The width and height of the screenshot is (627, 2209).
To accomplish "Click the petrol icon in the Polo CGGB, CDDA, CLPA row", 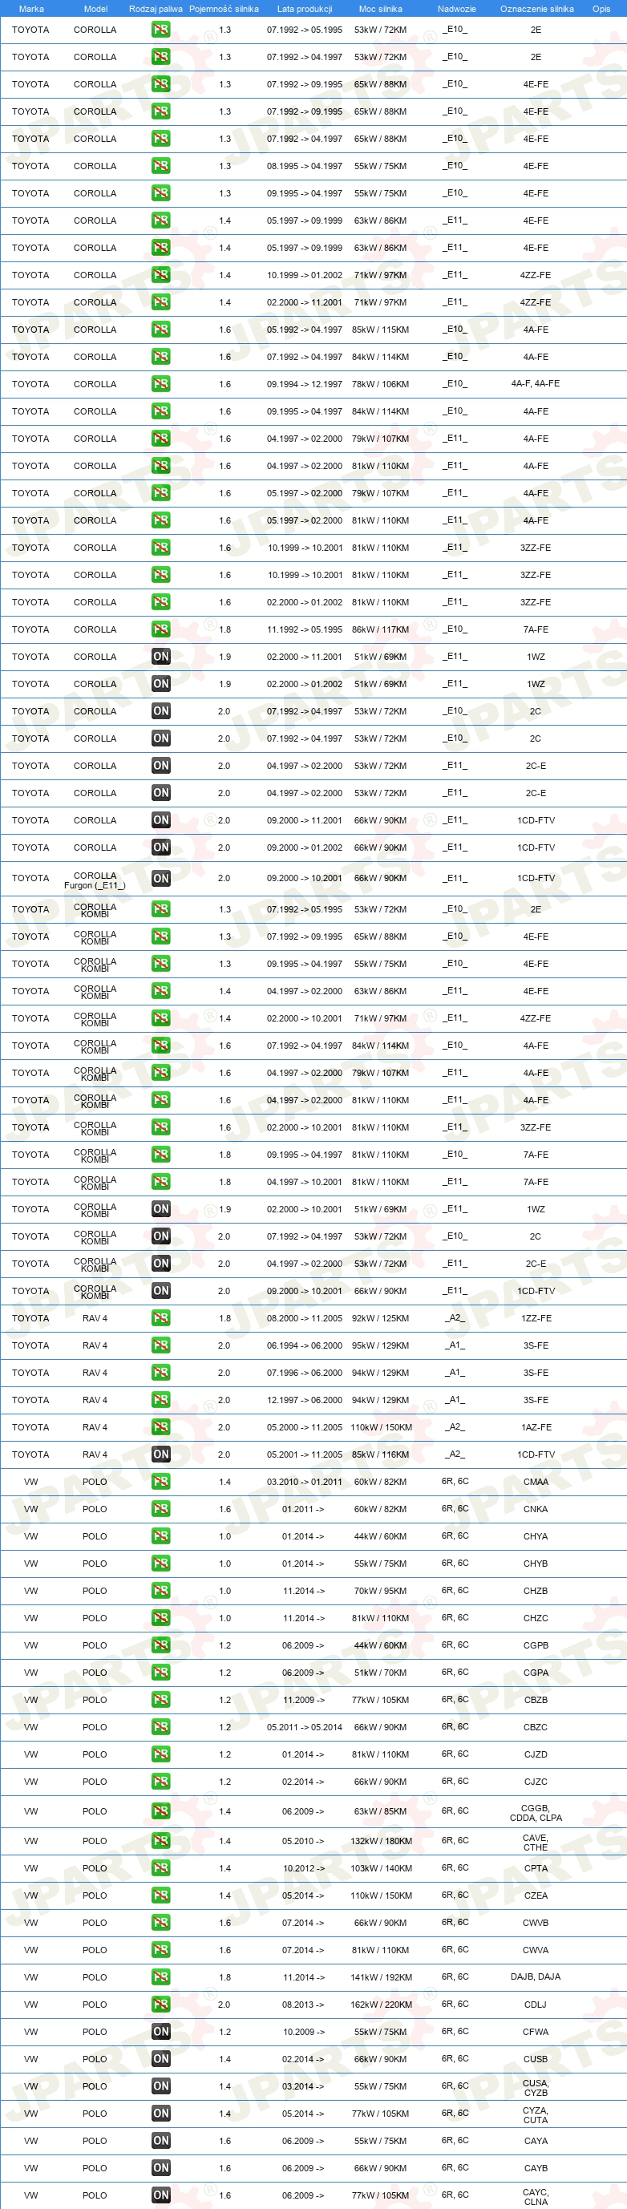I will point(160,1811).
